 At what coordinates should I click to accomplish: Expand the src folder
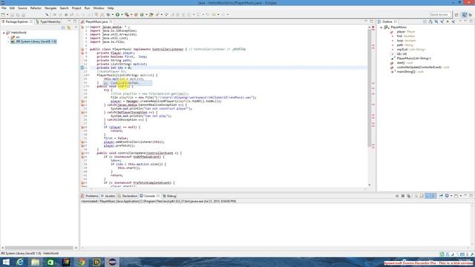pyautogui.click(x=8, y=37)
